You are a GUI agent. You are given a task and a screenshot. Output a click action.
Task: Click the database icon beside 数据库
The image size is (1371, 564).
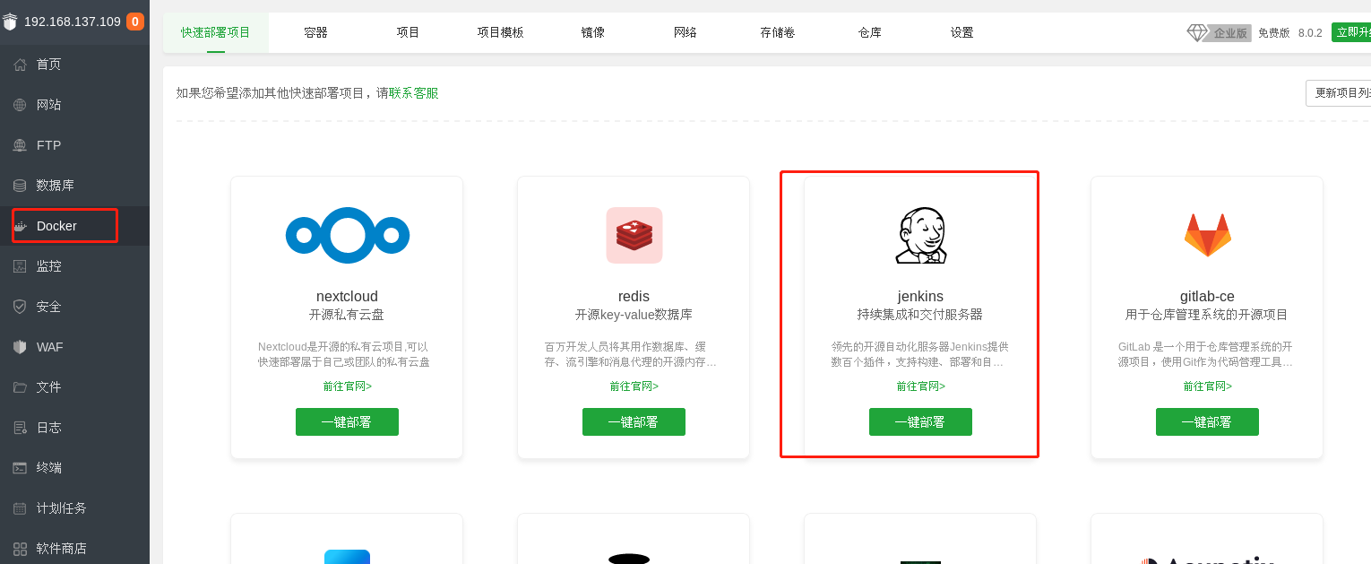point(20,186)
